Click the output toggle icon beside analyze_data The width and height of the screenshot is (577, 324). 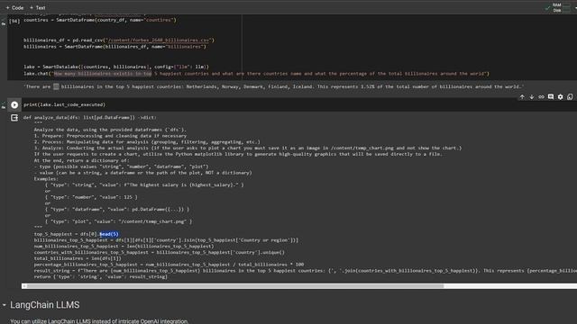tap(14, 118)
